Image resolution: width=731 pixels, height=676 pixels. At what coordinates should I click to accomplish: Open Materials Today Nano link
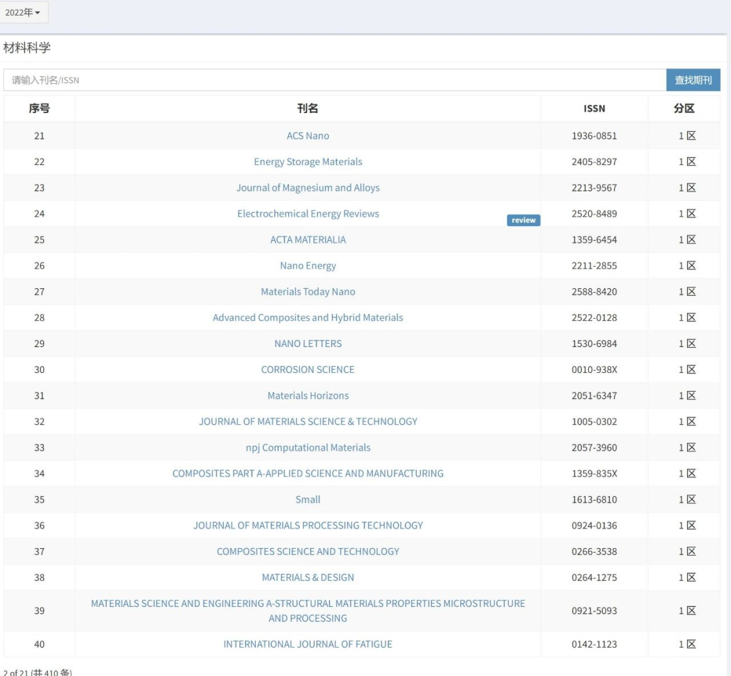tap(307, 292)
